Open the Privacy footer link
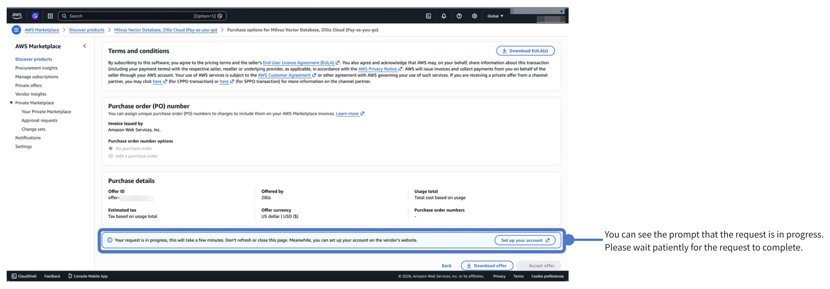Viewport: 830px width, 289px height. (x=499, y=276)
